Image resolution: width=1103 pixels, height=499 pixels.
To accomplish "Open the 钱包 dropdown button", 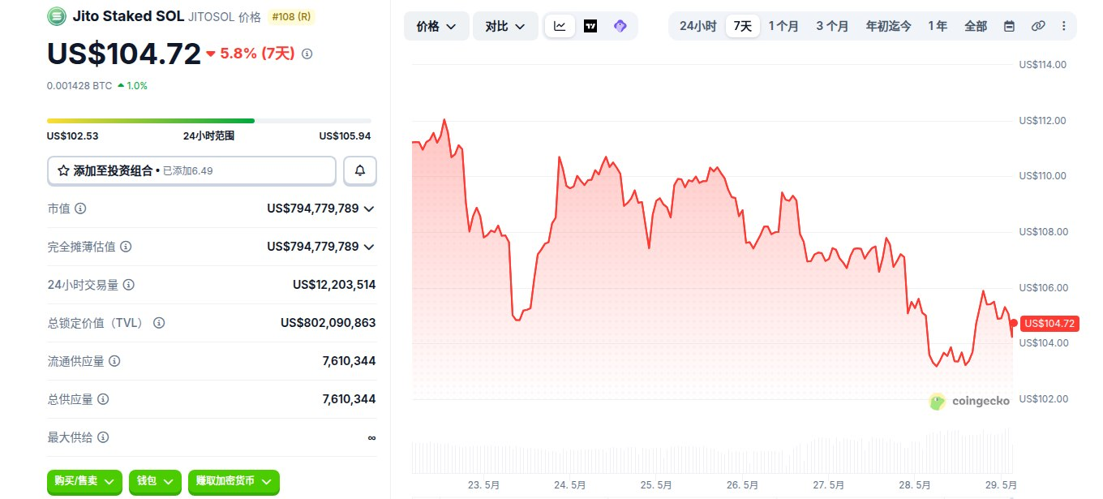I will (154, 481).
